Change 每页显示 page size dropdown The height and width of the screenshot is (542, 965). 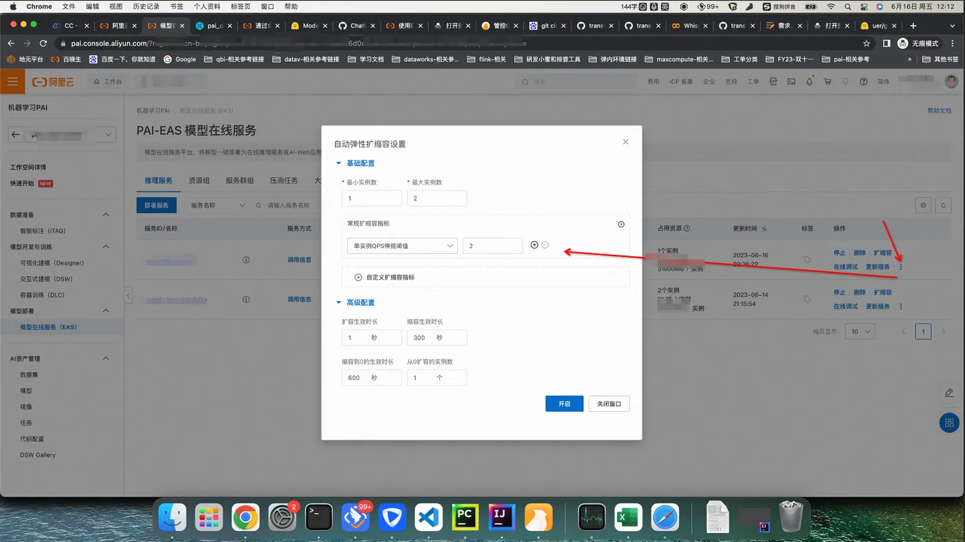861,331
